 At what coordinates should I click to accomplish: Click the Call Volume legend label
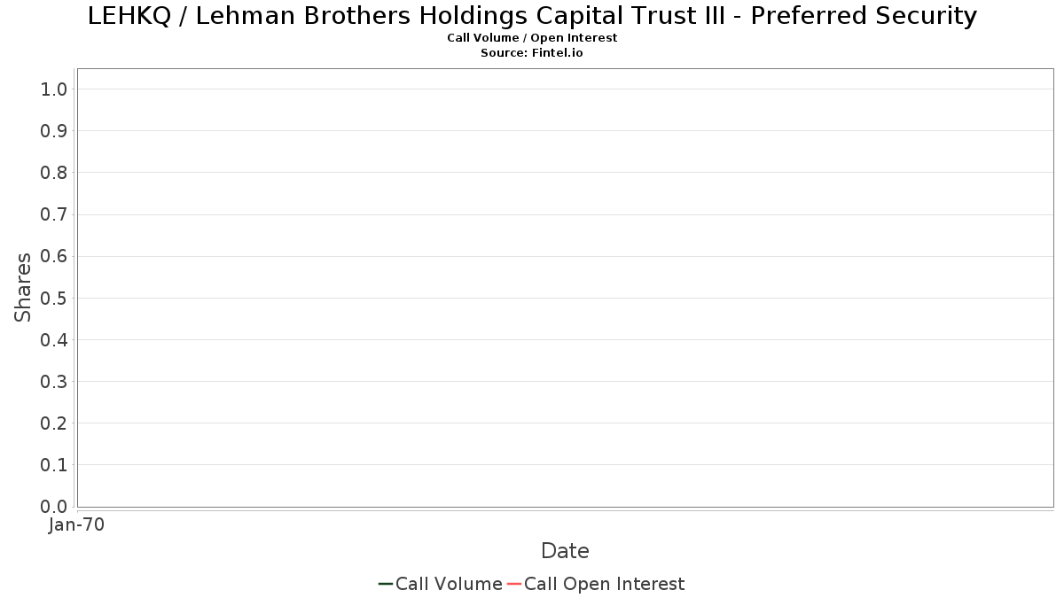pyautogui.click(x=449, y=584)
